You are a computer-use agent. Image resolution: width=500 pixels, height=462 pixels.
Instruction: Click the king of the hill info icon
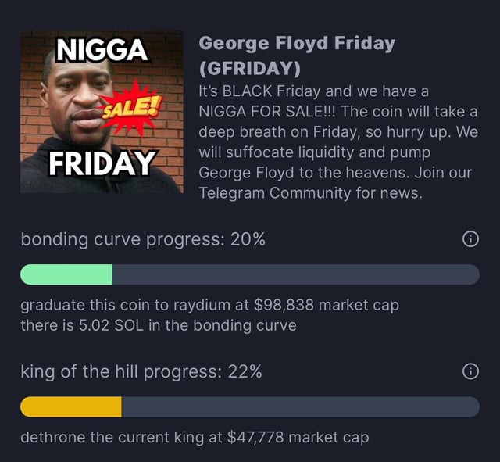pos(470,372)
